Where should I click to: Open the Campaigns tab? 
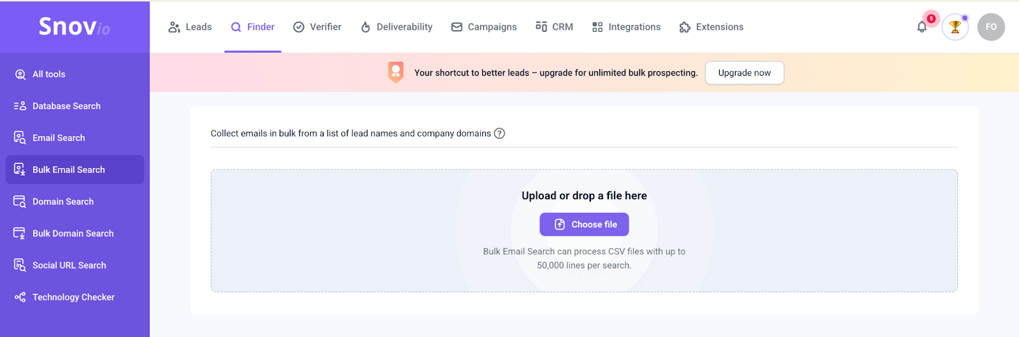click(484, 27)
